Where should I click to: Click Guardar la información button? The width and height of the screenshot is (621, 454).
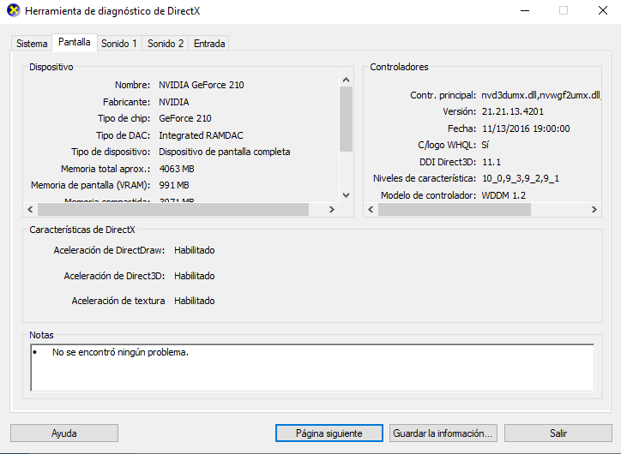[x=443, y=433]
